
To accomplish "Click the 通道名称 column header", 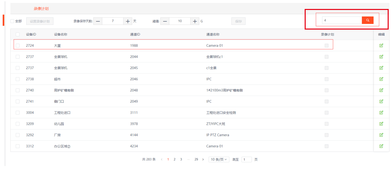I will [213, 34].
